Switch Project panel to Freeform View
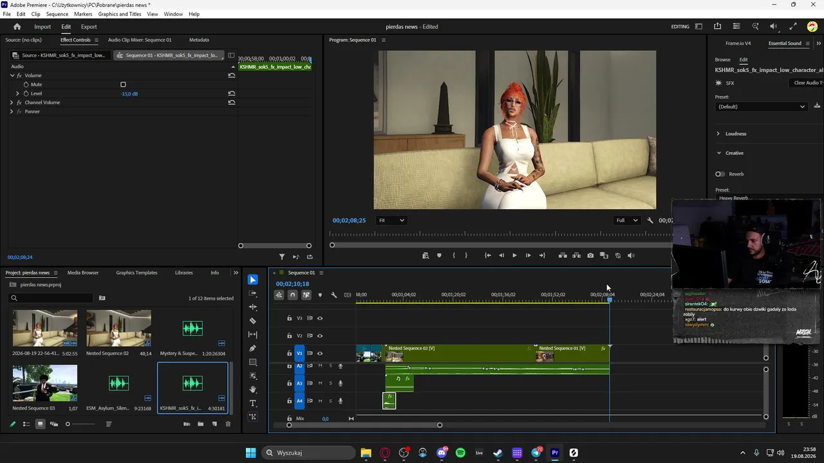This screenshot has height=463, width=824. tap(54, 424)
